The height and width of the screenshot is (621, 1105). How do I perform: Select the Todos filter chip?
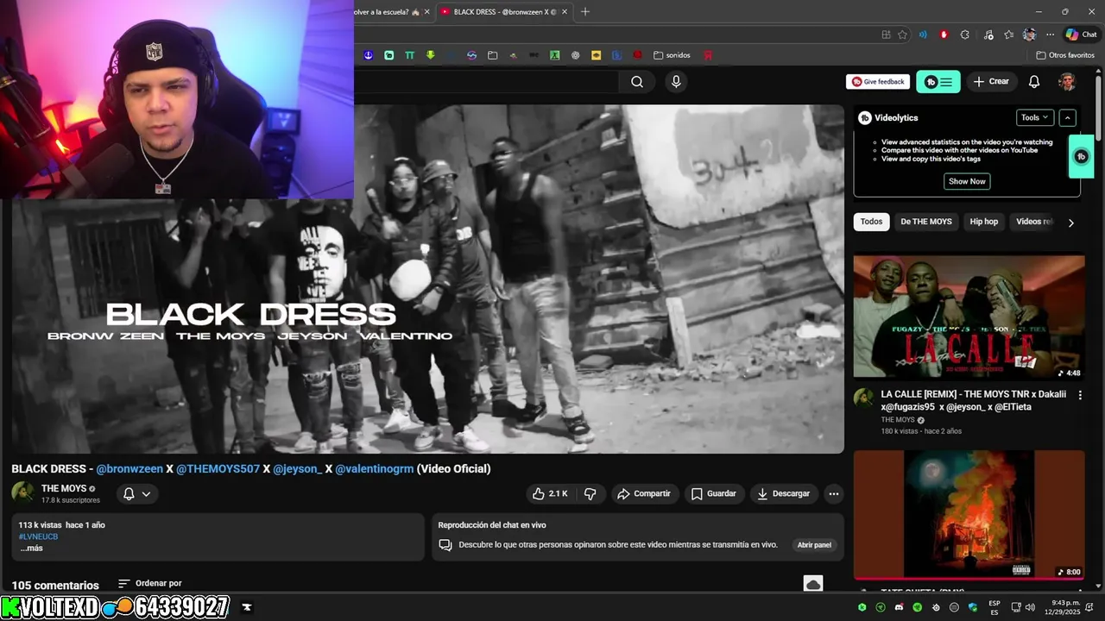click(x=871, y=222)
